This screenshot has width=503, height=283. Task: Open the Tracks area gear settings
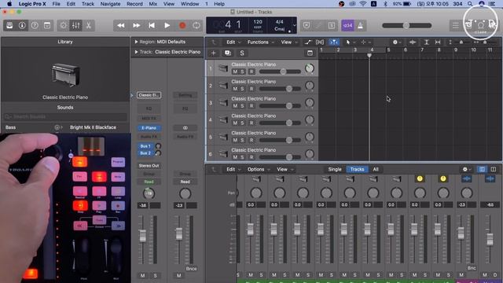click(x=395, y=42)
